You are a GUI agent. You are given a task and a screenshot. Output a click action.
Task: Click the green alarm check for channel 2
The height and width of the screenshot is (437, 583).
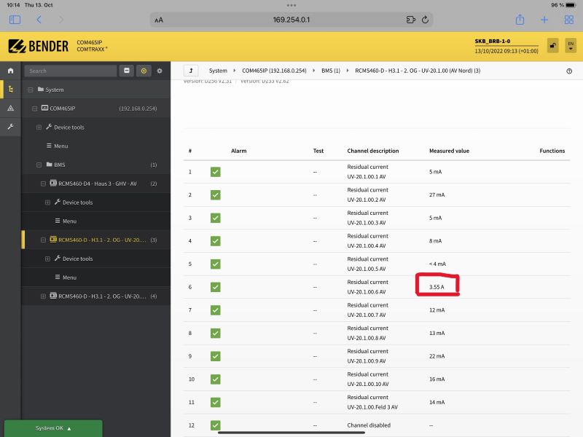pyautogui.click(x=215, y=194)
